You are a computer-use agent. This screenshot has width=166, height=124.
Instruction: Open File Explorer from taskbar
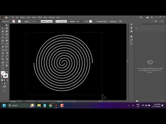[x=39, y=105]
